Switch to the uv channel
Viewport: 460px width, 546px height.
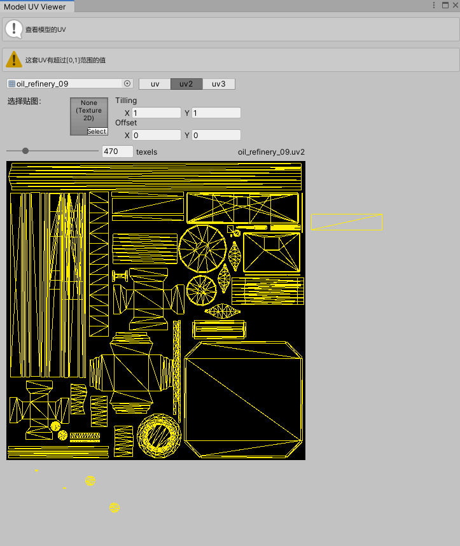pos(155,84)
